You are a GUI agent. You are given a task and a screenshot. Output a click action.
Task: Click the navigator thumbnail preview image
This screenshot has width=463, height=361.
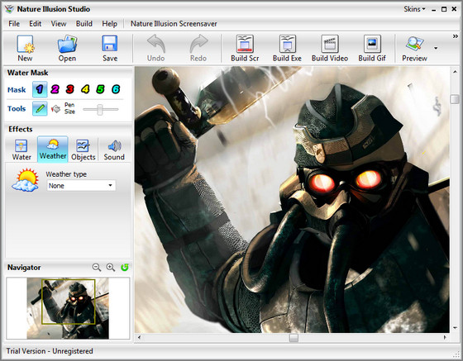68,308
